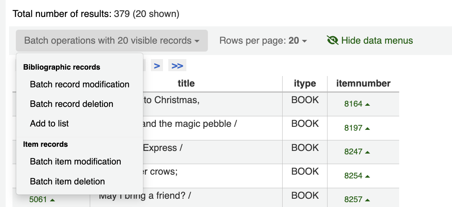Choose Batch record deletion
Image resolution: width=452 pixels, height=207 pixels.
[72, 104]
